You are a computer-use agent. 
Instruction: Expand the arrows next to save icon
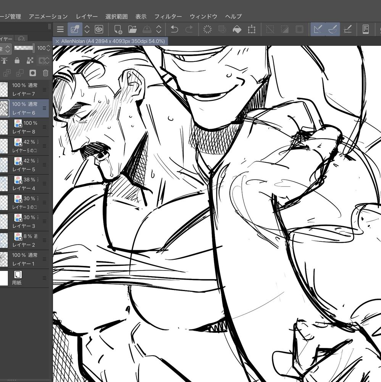(159, 29)
